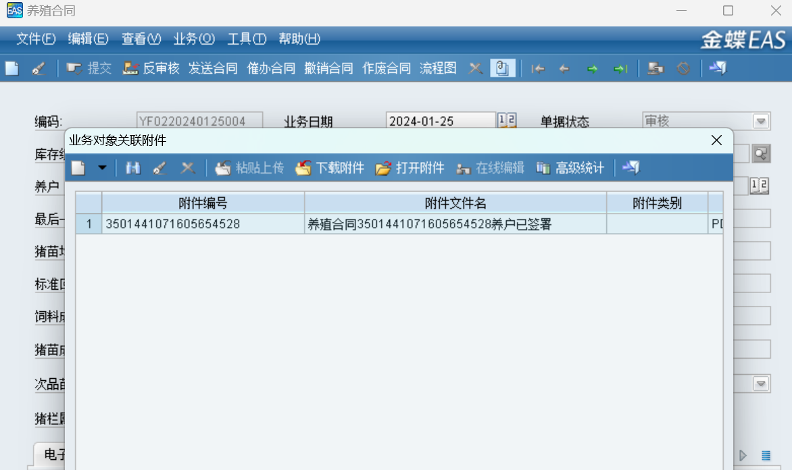The height and width of the screenshot is (470, 792).
Task: Click 流程图 to view the flowchart
Action: point(438,68)
